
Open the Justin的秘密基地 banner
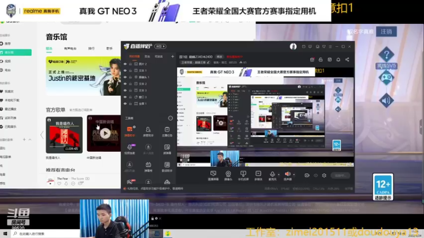[x=83, y=76]
